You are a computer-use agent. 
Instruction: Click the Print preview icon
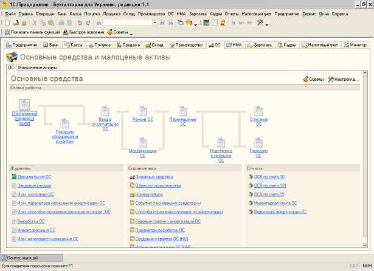tap(69, 22)
